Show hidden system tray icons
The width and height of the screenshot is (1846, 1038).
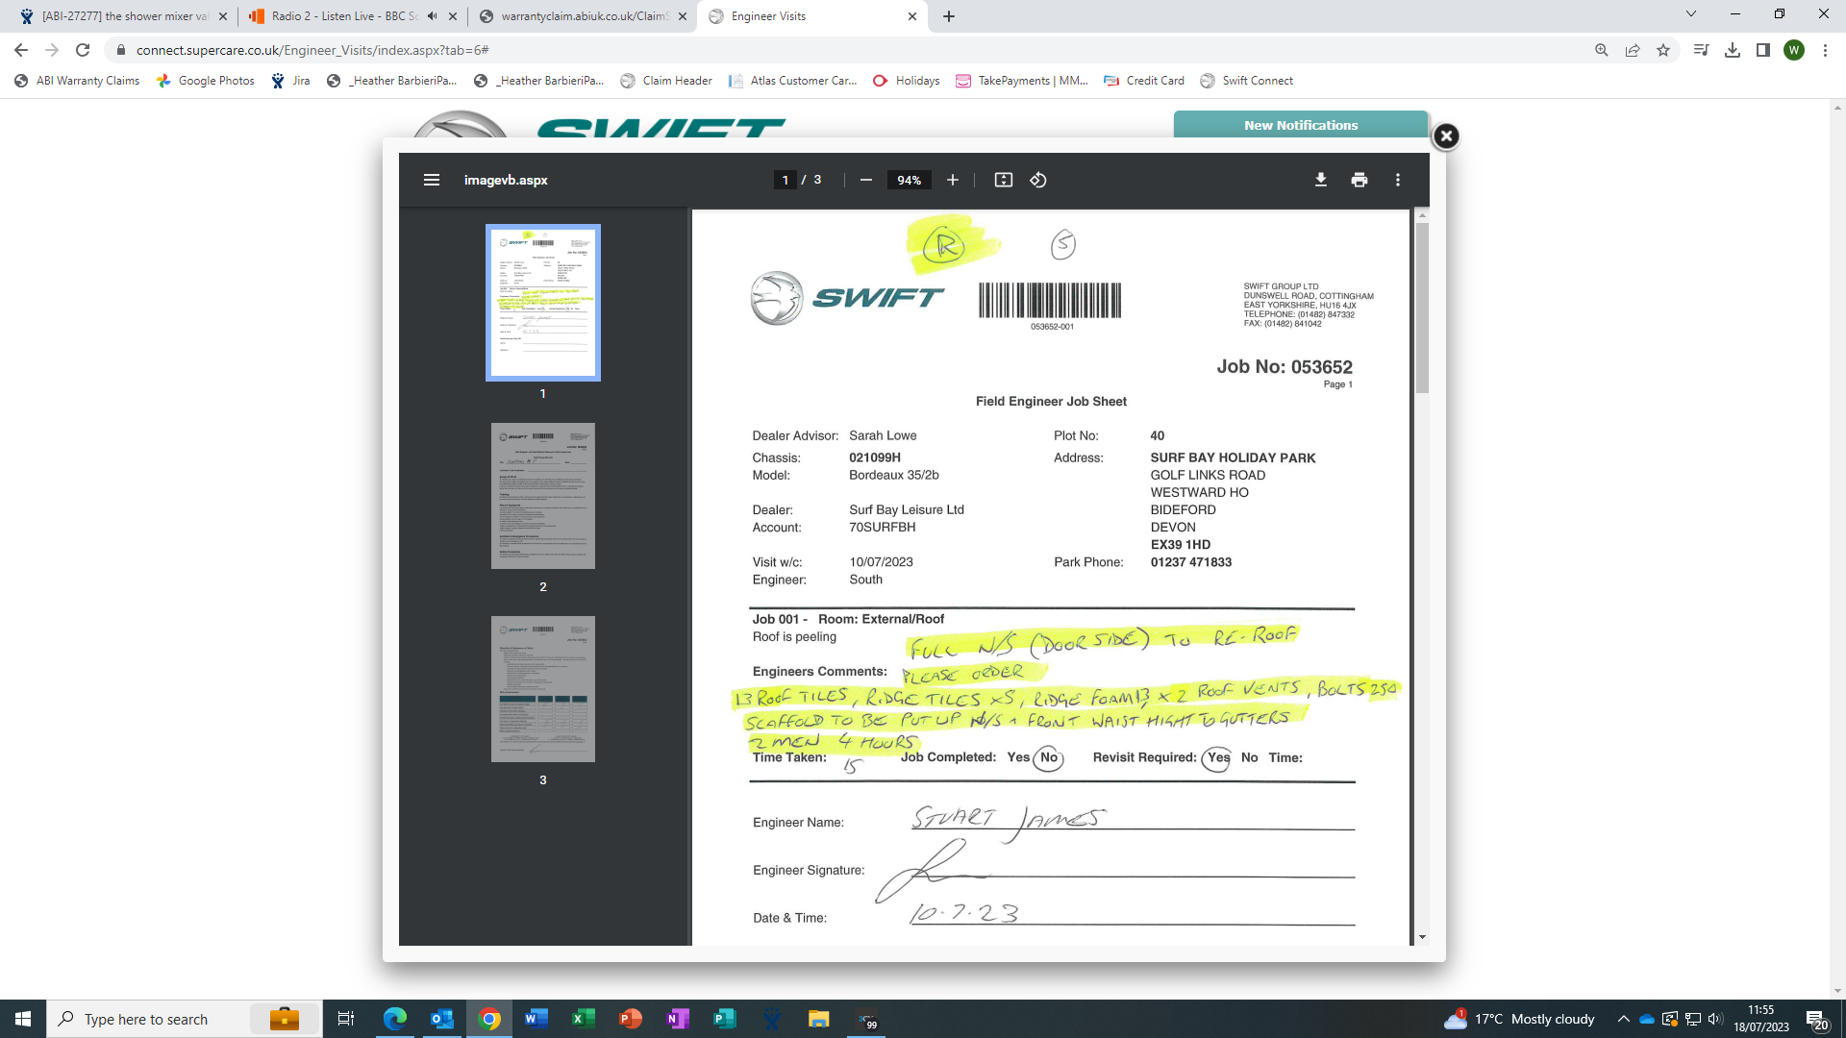pos(1623,1019)
